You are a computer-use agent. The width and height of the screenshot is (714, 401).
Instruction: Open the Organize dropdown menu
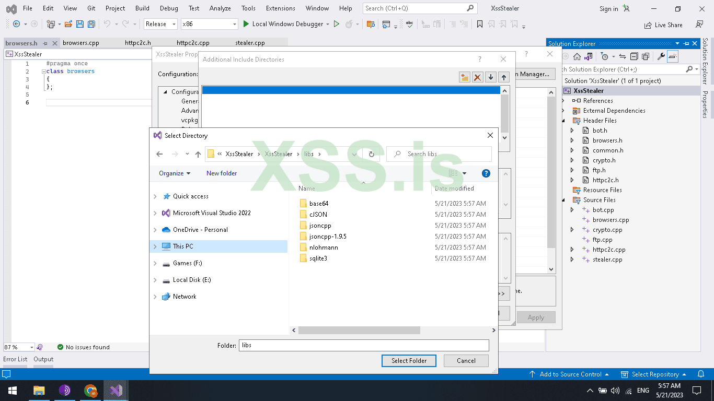click(175, 173)
